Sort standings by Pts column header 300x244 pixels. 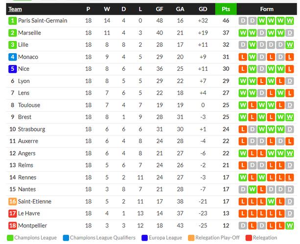[226, 9]
